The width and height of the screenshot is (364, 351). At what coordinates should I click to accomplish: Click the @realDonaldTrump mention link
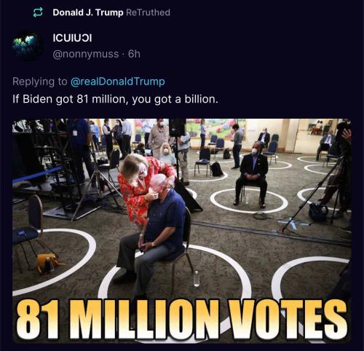[x=118, y=82]
